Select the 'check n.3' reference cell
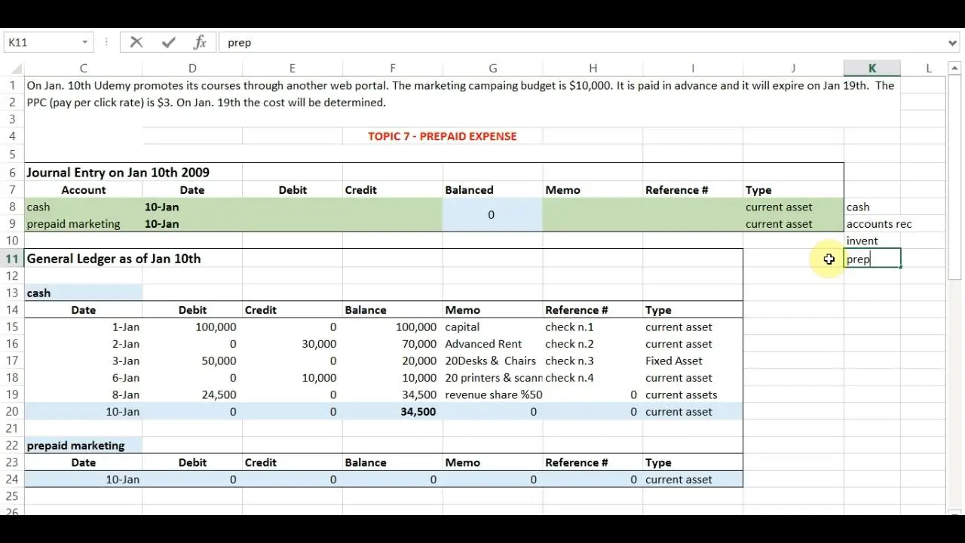 tap(593, 361)
